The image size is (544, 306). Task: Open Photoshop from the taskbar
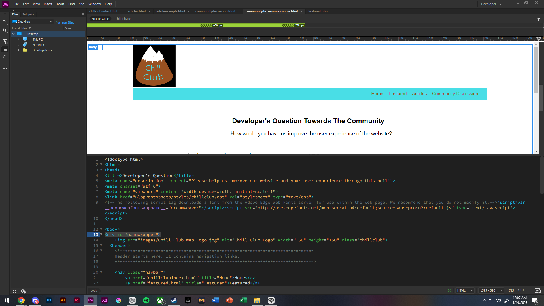(49, 300)
